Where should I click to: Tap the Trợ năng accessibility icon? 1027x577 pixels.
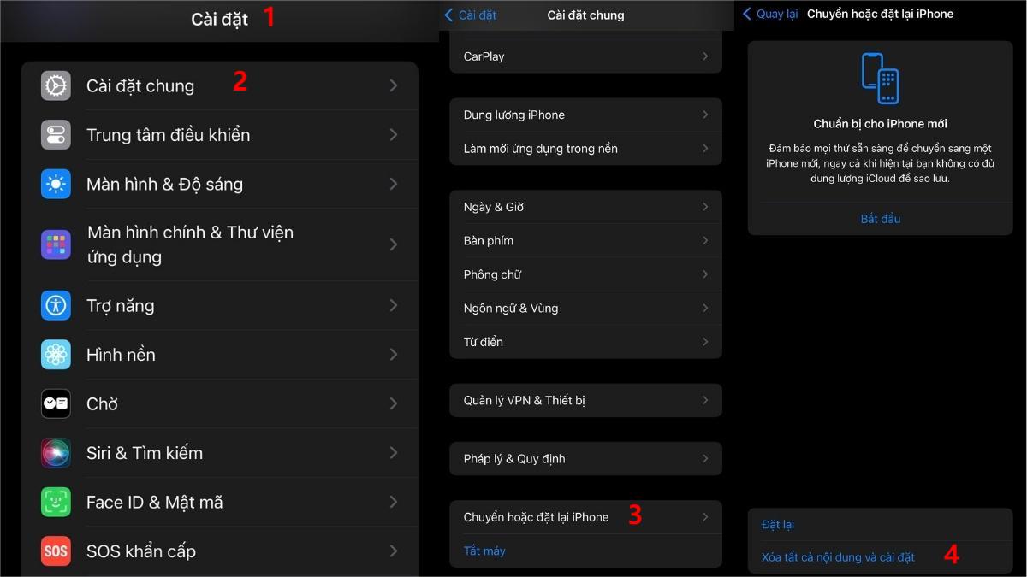point(56,305)
